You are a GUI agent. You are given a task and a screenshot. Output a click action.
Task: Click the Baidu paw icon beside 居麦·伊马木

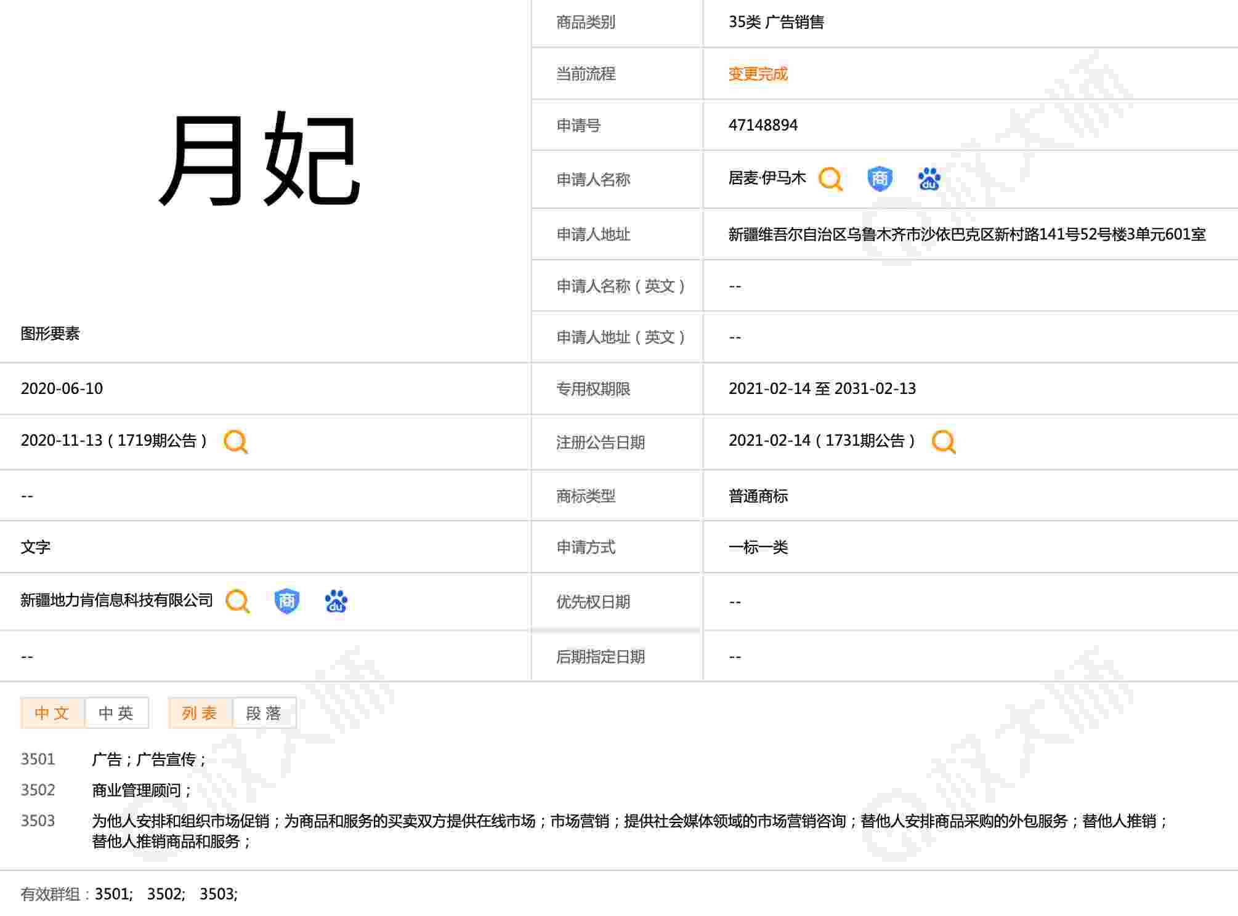[x=929, y=179]
